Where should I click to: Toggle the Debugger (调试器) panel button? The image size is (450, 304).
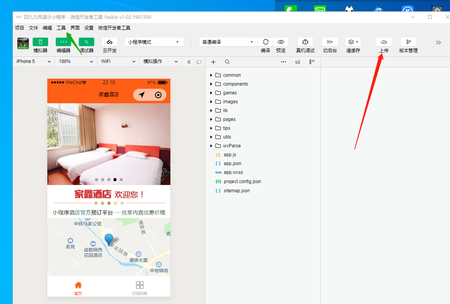tap(87, 42)
